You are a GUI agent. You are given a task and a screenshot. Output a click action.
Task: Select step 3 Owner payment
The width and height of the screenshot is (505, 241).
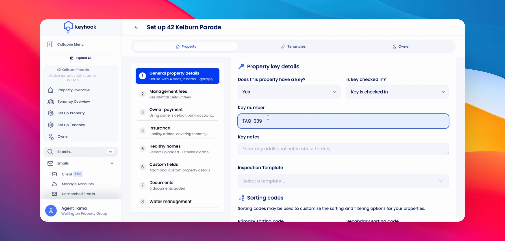point(177,112)
